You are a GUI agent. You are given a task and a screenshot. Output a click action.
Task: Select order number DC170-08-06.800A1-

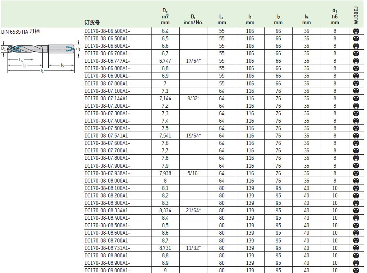[107, 69]
